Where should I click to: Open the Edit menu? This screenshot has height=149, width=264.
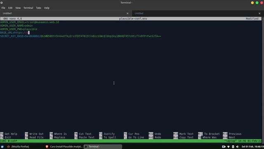(10, 8)
